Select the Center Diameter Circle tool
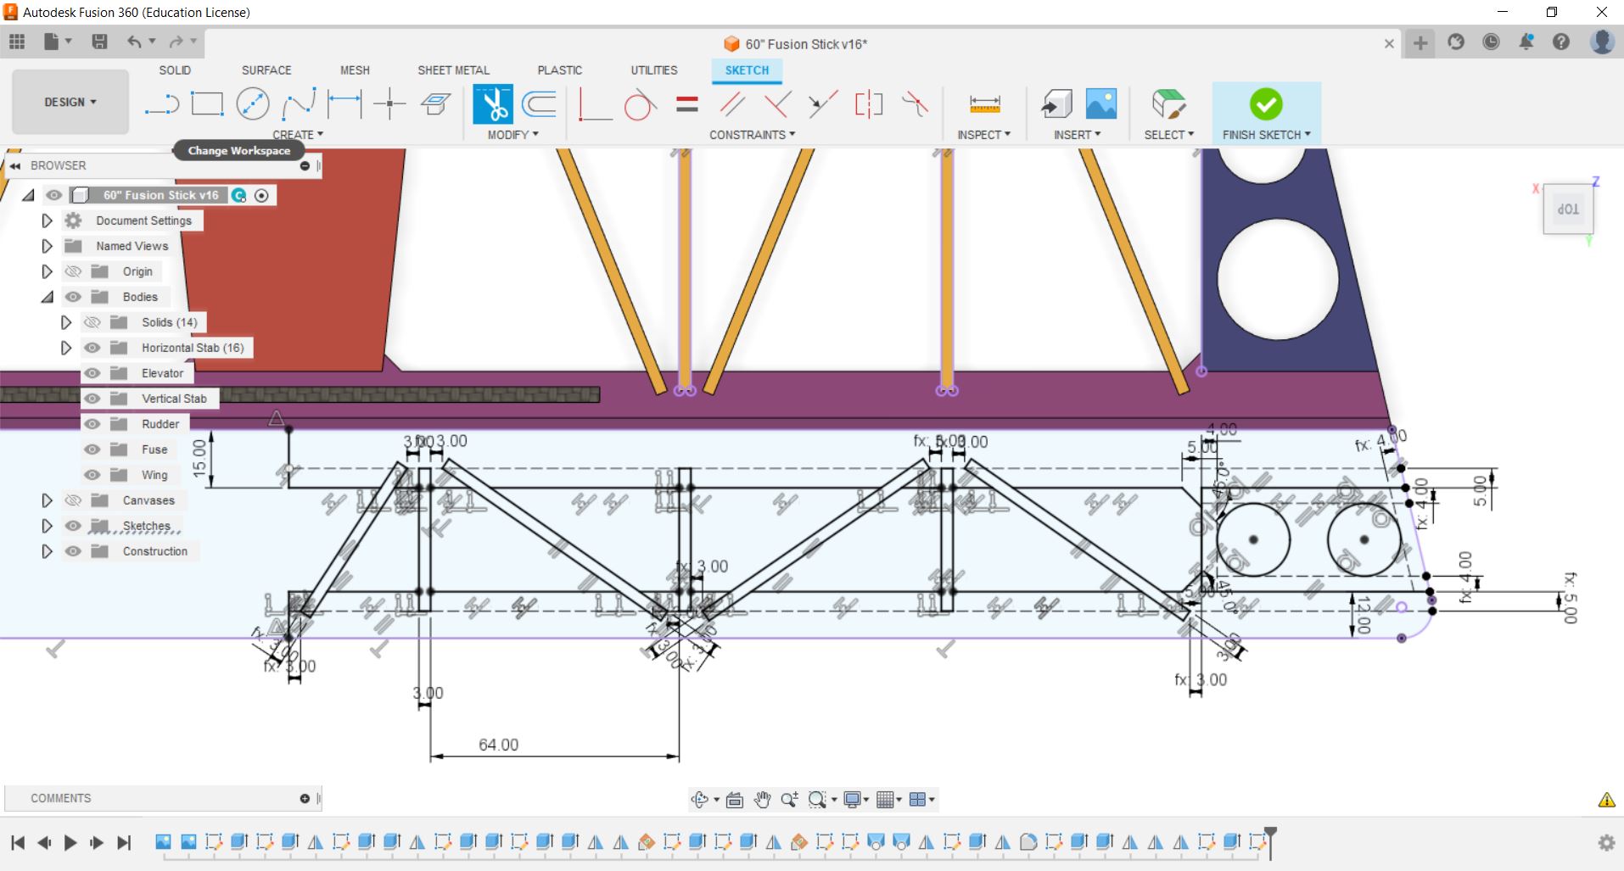The image size is (1624, 871). pyautogui.click(x=252, y=104)
